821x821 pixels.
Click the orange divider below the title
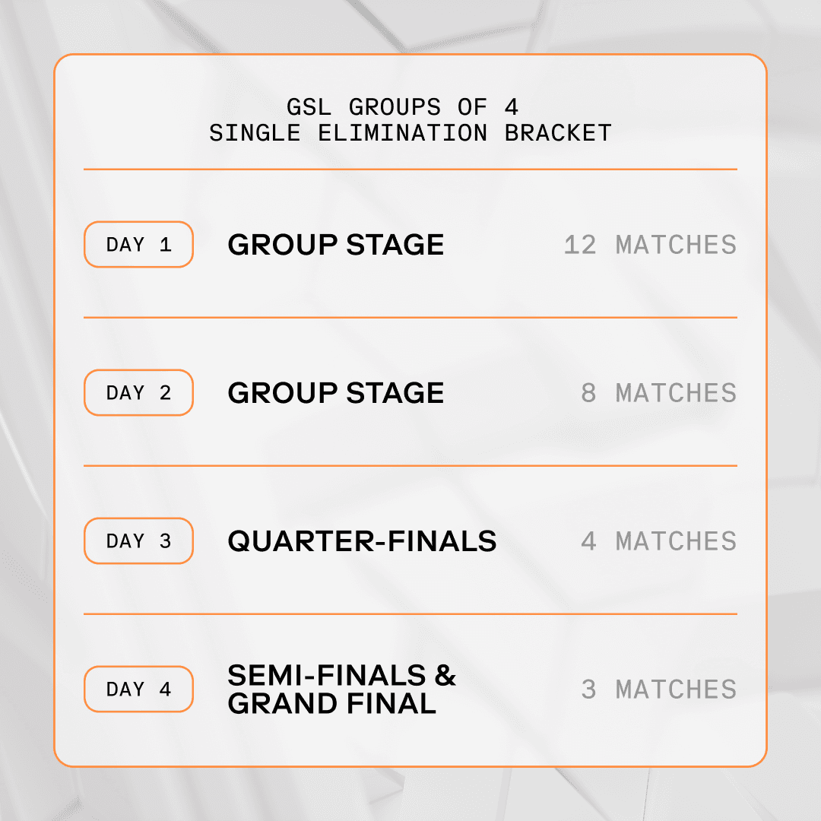coord(410,169)
